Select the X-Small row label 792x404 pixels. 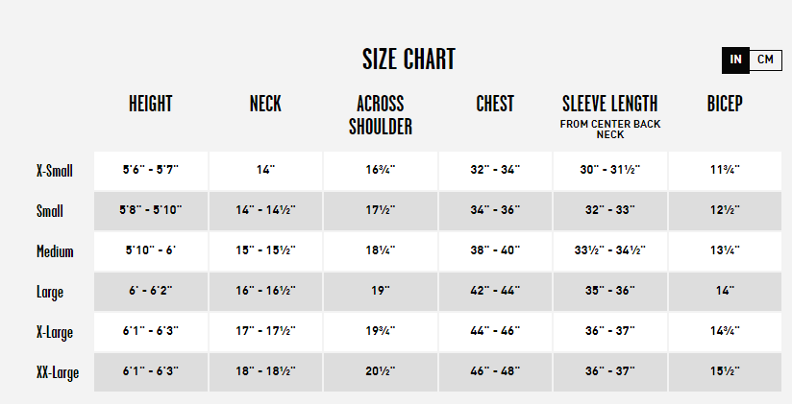tap(55, 171)
